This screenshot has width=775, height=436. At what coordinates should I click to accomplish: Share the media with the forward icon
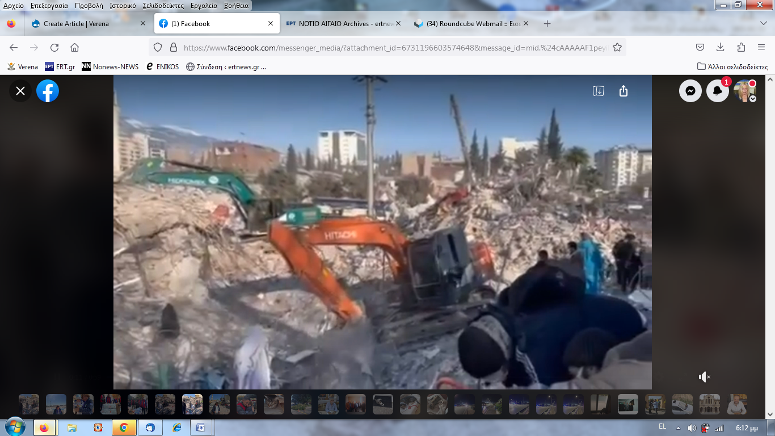click(x=624, y=91)
